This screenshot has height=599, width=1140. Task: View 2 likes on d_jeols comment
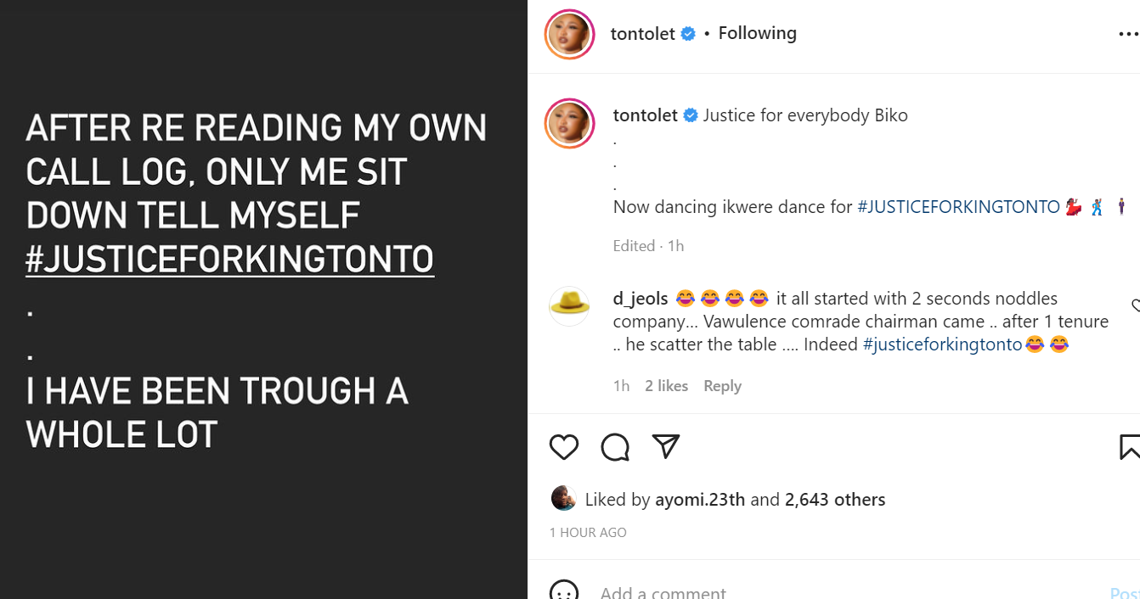click(666, 386)
